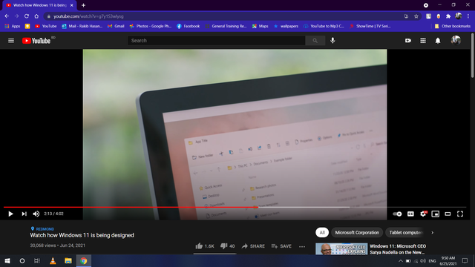This screenshot has width=475, height=267.
Task: Select the Tablet computers chip
Action: tap(405, 232)
